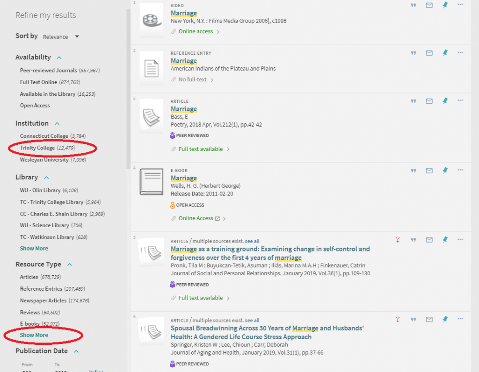The image size is (479, 372).
Task: Email the 'Marriage as a training ground' article
Action: pos(429,240)
